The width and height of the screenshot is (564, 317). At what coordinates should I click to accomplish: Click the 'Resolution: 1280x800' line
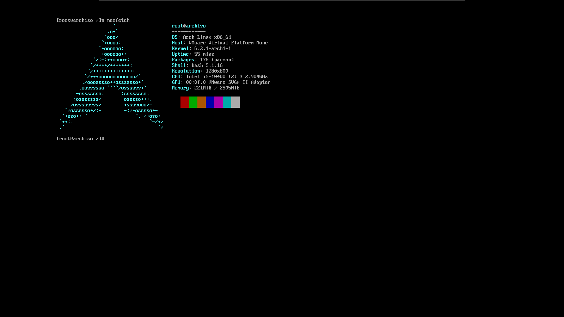tap(200, 71)
